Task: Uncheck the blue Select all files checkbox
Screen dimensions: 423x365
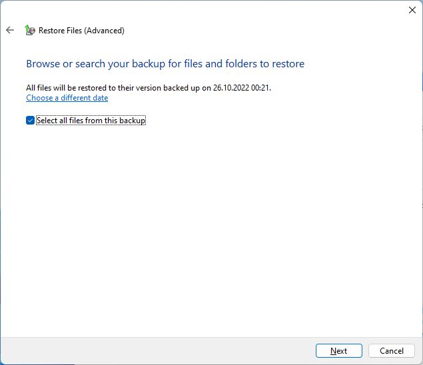Action: [x=30, y=121]
